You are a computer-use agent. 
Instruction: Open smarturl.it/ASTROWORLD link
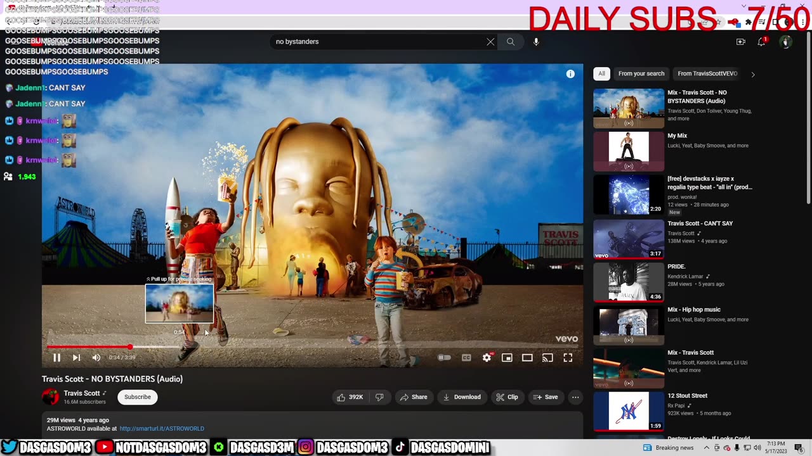(x=162, y=429)
